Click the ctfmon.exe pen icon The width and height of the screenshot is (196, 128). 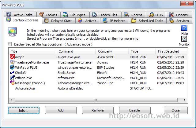click(12, 78)
